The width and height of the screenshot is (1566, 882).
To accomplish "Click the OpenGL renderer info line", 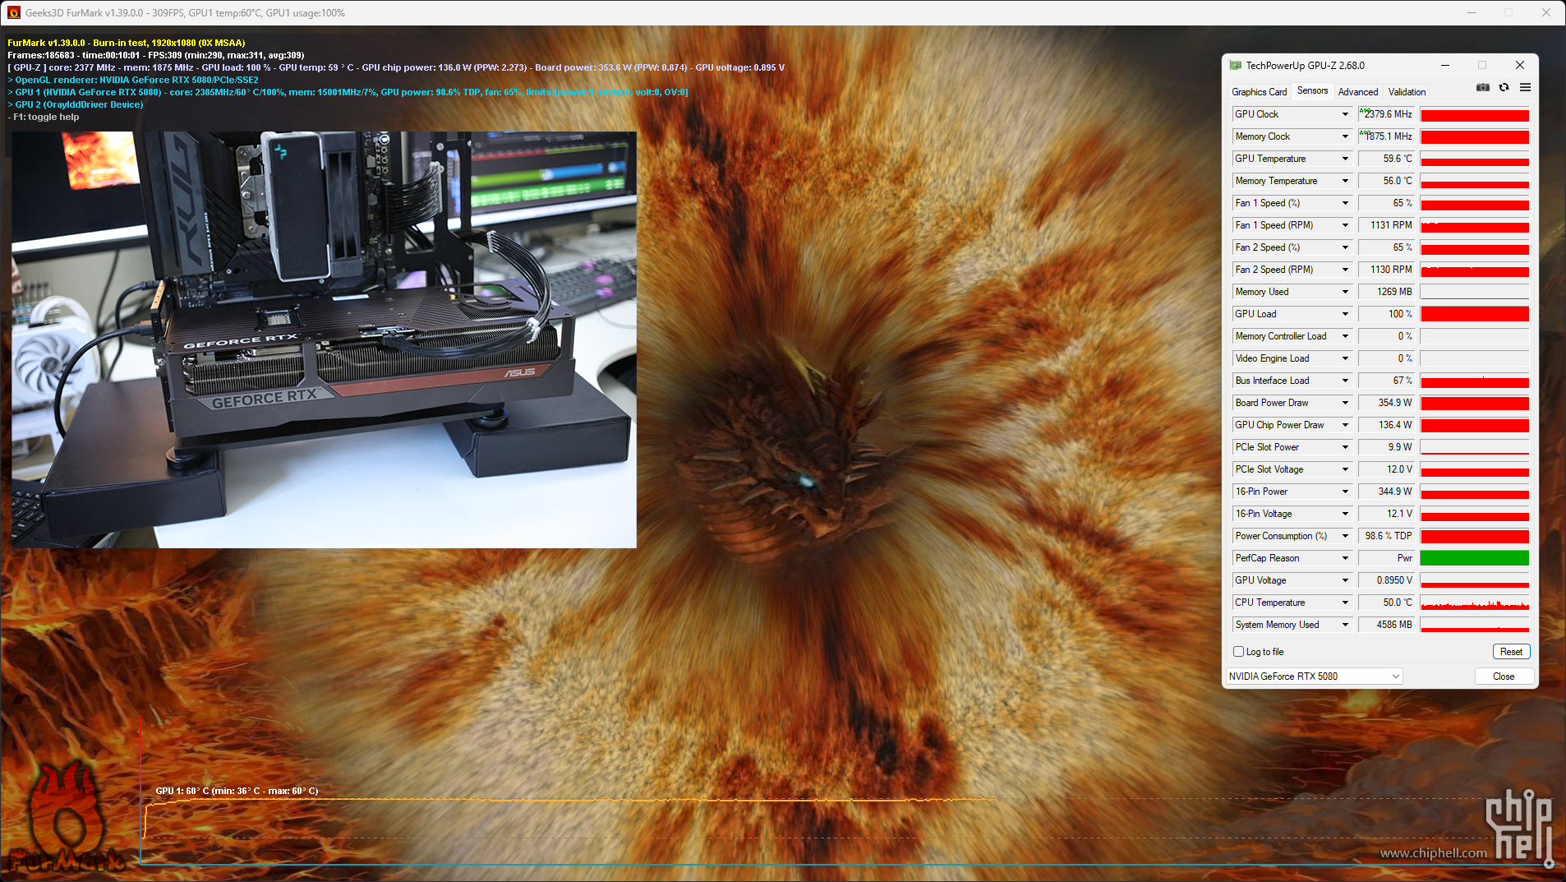I will click(133, 80).
